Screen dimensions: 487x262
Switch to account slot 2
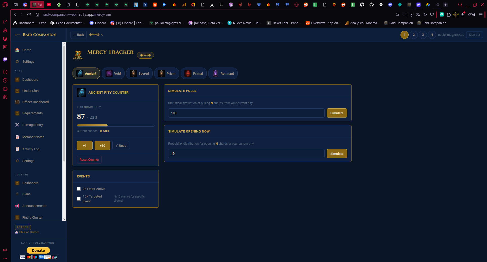(x=414, y=35)
